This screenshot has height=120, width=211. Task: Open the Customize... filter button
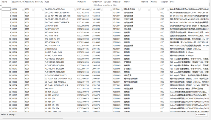click(x=201, y=115)
